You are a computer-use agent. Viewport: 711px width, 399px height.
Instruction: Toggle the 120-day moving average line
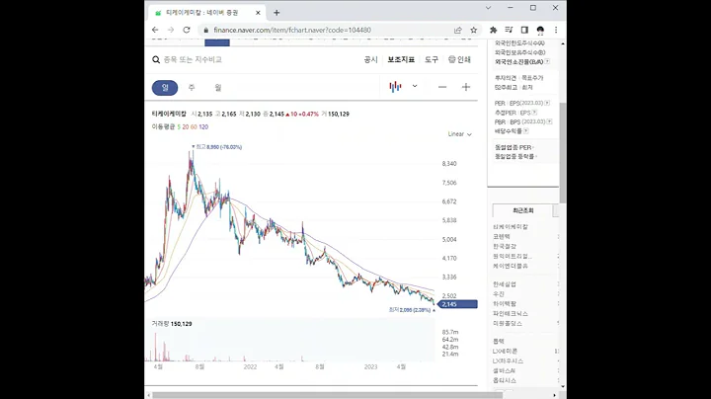coord(203,127)
